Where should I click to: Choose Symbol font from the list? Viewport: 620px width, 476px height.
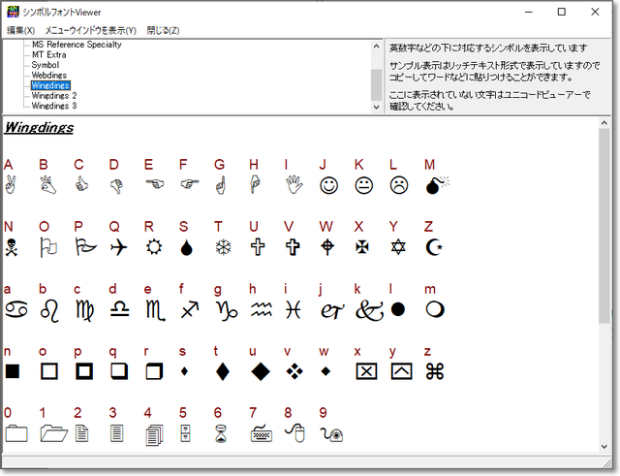[45, 65]
